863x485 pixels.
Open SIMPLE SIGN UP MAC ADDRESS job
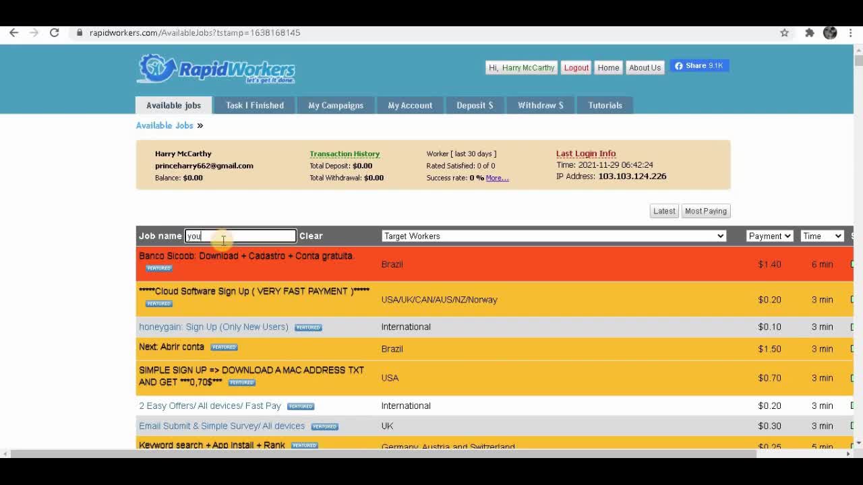point(251,376)
